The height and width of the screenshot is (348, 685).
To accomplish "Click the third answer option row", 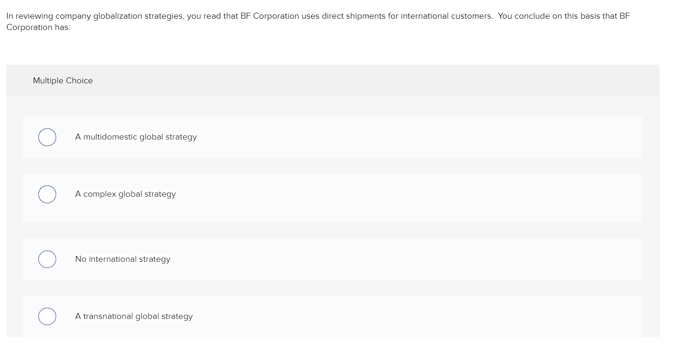I will 332,259.
